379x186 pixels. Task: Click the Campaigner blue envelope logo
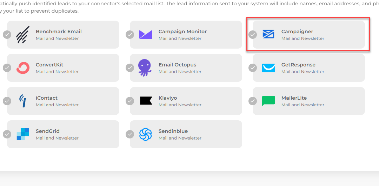pos(268,34)
